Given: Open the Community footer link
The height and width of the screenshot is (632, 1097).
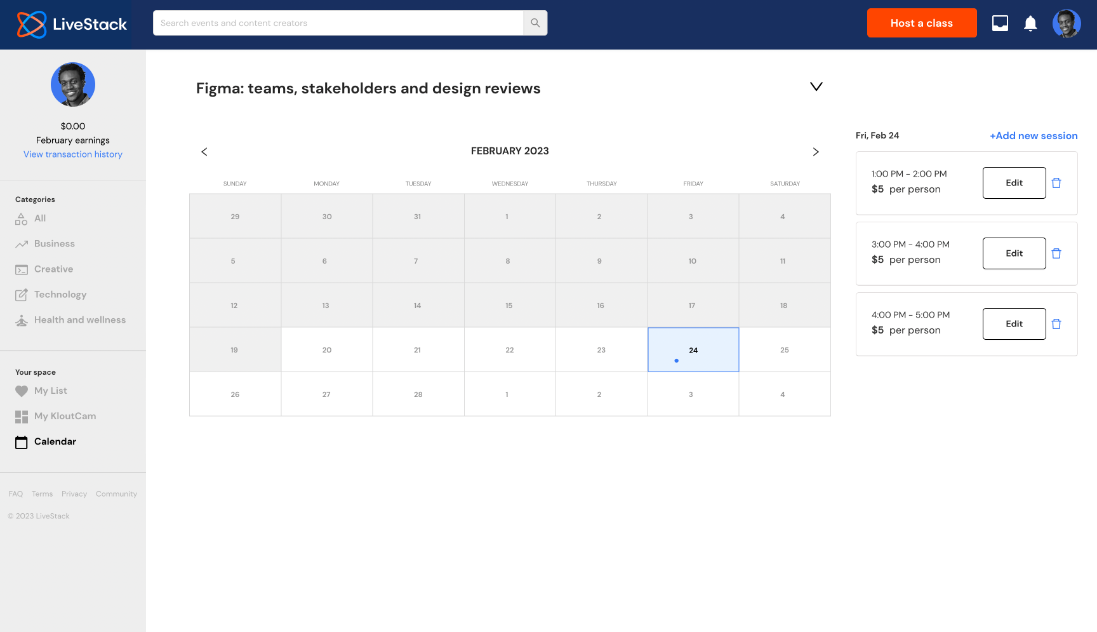Looking at the screenshot, I should 116,494.
